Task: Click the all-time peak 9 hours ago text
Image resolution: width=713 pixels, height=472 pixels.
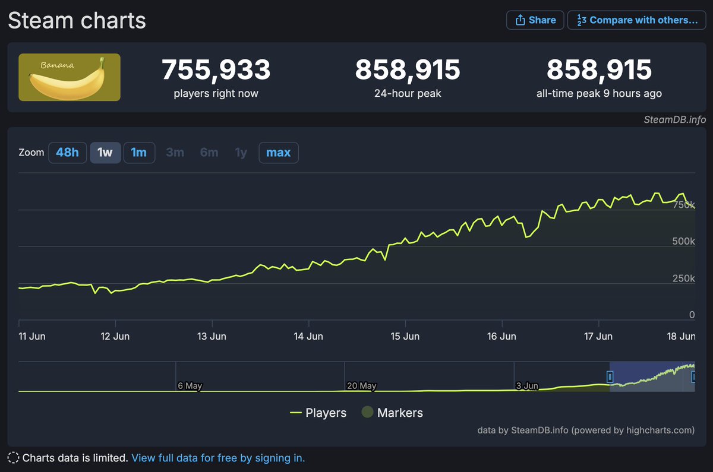Action: (599, 93)
